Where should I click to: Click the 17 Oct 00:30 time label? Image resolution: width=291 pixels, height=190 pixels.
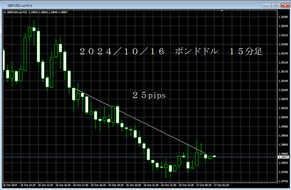click(204, 185)
